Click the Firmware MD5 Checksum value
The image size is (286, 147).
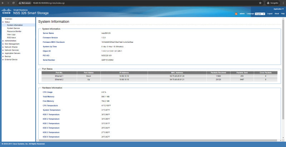(x=117, y=42)
